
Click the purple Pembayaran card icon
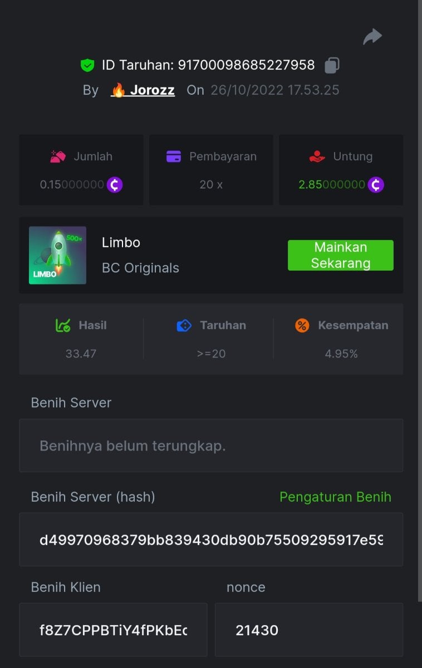pos(174,157)
